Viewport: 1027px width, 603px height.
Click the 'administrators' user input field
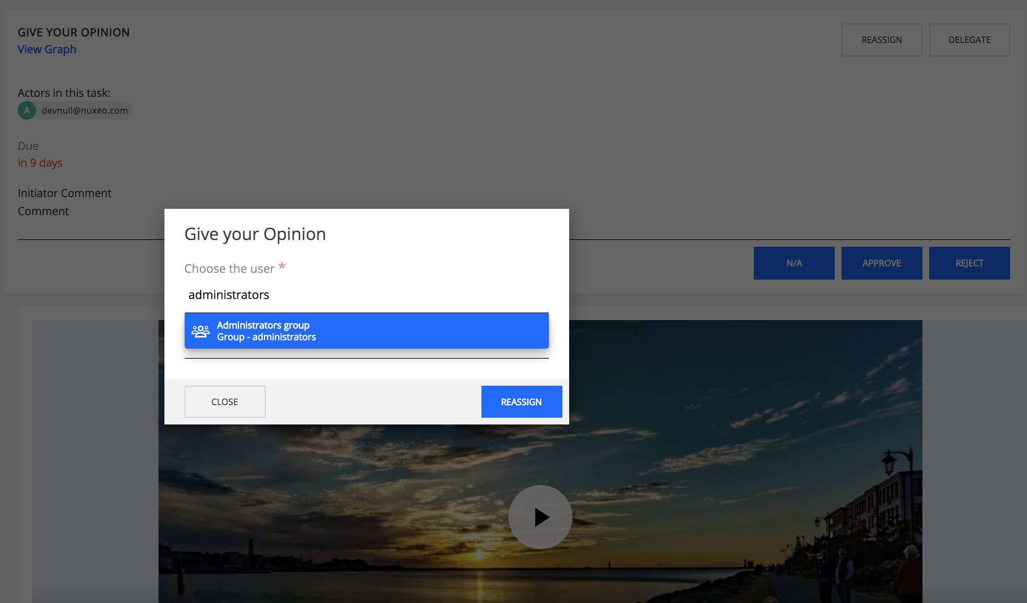pos(366,295)
